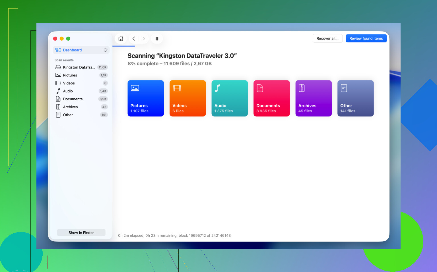Navigate forward with the right chevron
Viewport: 437px width, 272px height.
[x=144, y=39]
